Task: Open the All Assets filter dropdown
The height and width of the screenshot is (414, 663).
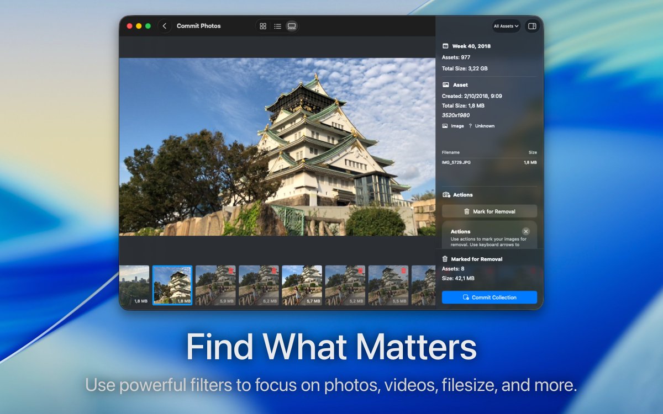Action: (506, 26)
